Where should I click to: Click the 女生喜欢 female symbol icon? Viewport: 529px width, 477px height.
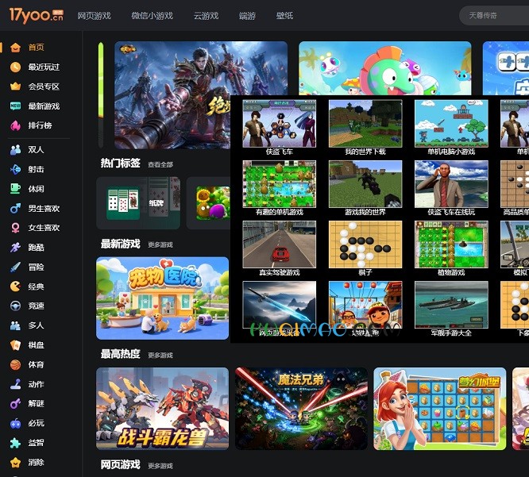15,228
